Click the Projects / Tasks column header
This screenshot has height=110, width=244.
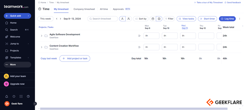coord(46,27)
